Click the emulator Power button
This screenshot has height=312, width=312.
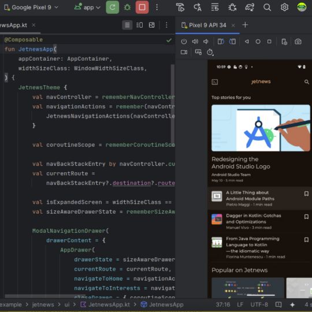click(x=184, y=42)
